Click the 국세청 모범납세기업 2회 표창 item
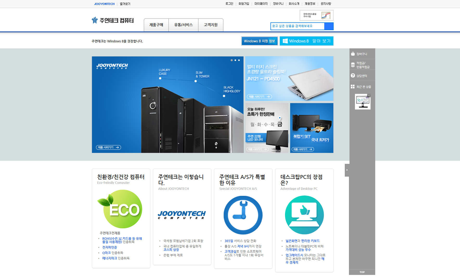 pyautogui.click(x=183, y=241)
